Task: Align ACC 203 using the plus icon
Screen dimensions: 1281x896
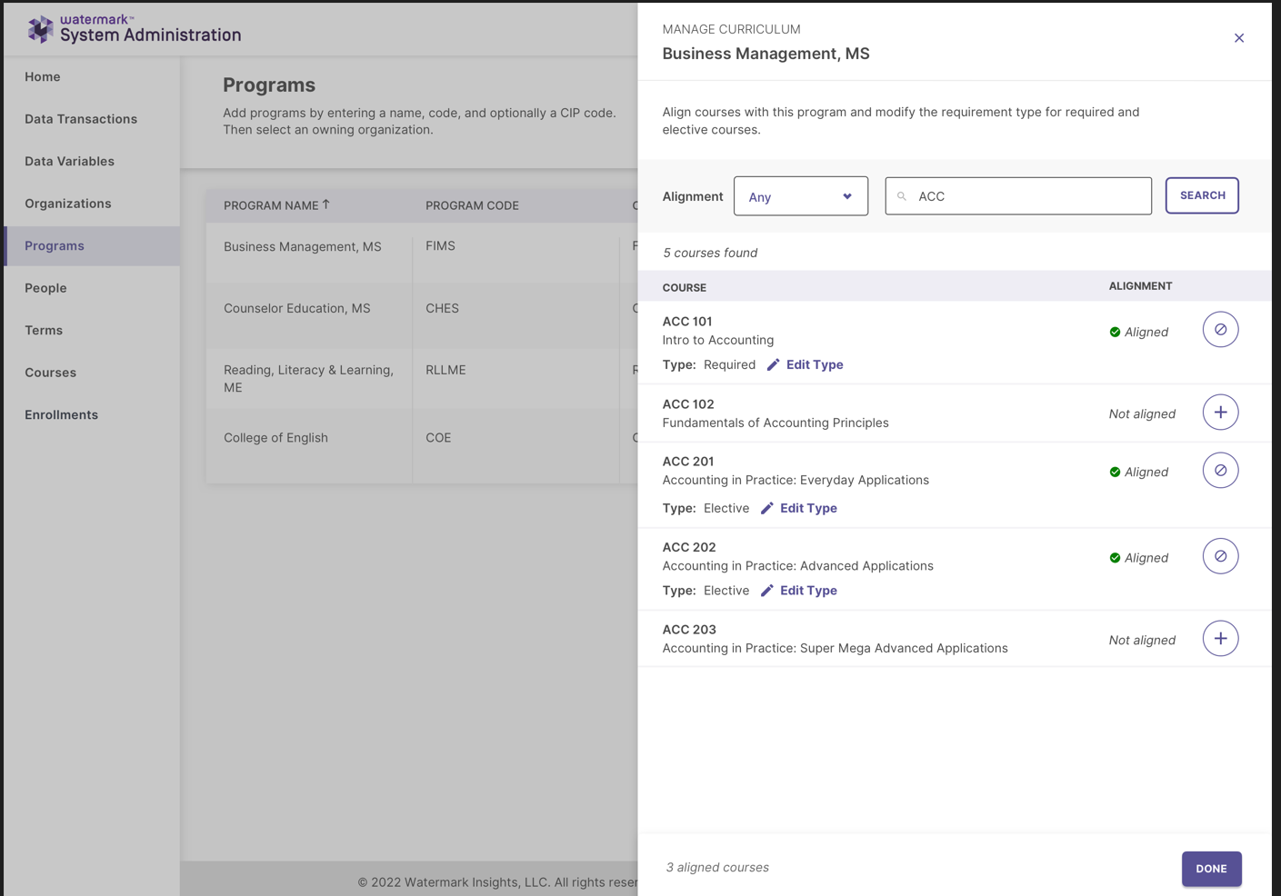Action: point(1220,639)
